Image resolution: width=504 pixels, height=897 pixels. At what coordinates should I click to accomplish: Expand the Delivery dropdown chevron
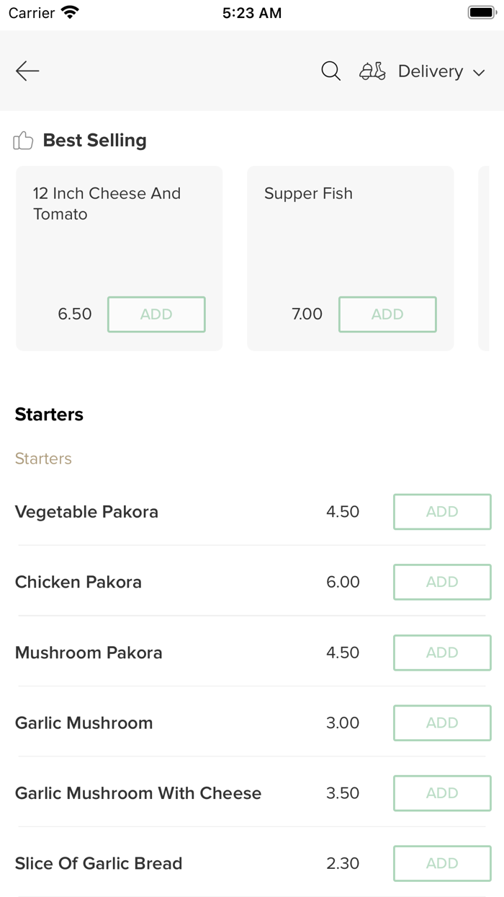pos(479,72)
